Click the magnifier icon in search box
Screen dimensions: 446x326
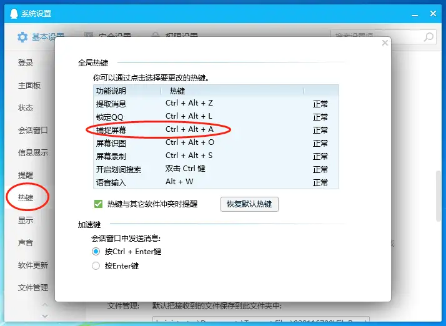point(429,37)
